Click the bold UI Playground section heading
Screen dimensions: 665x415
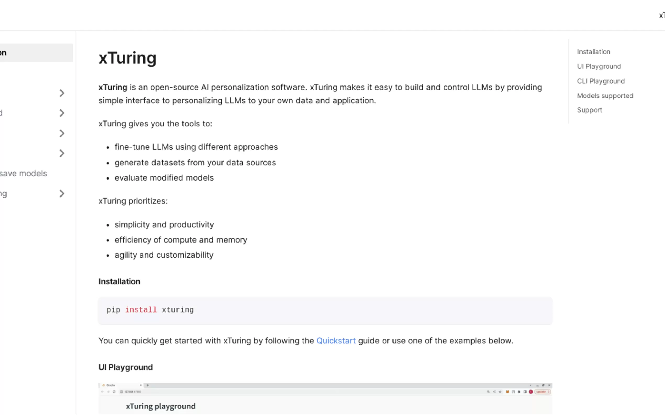(125, 367)
